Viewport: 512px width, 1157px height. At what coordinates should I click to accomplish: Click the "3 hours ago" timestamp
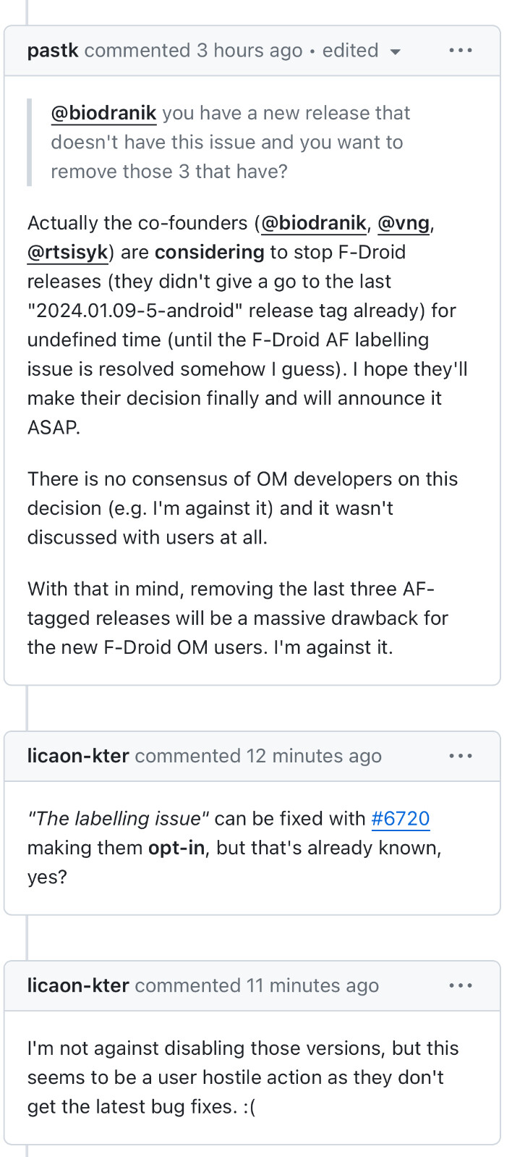(x=249, y=51)
